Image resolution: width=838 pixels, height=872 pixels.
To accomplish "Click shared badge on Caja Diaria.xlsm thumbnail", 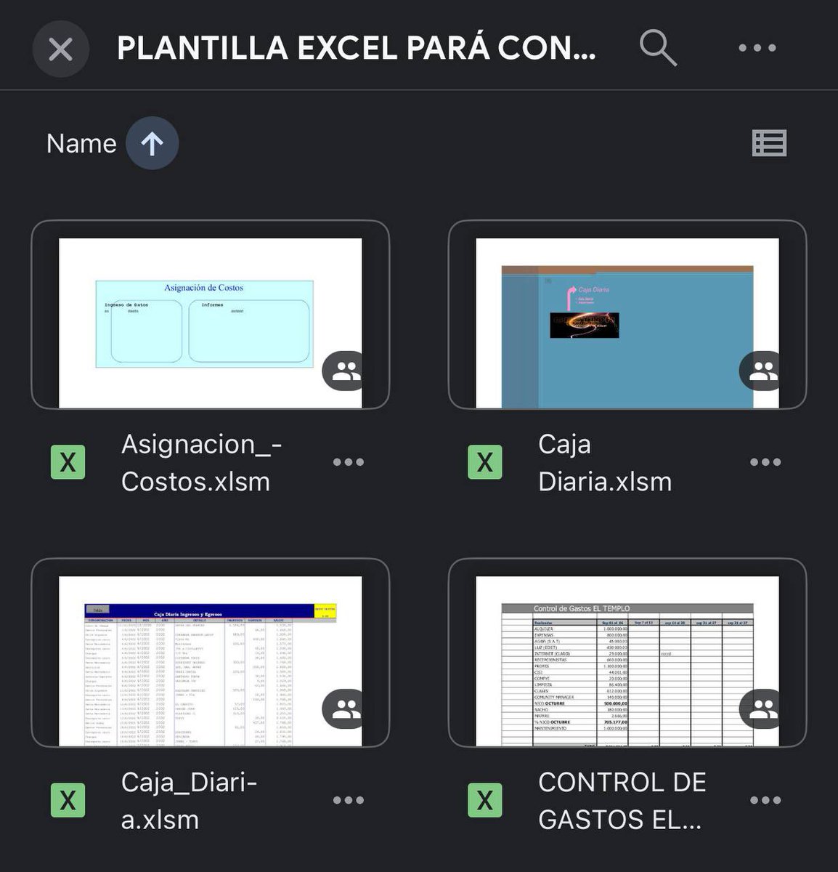I will point(760,371).
